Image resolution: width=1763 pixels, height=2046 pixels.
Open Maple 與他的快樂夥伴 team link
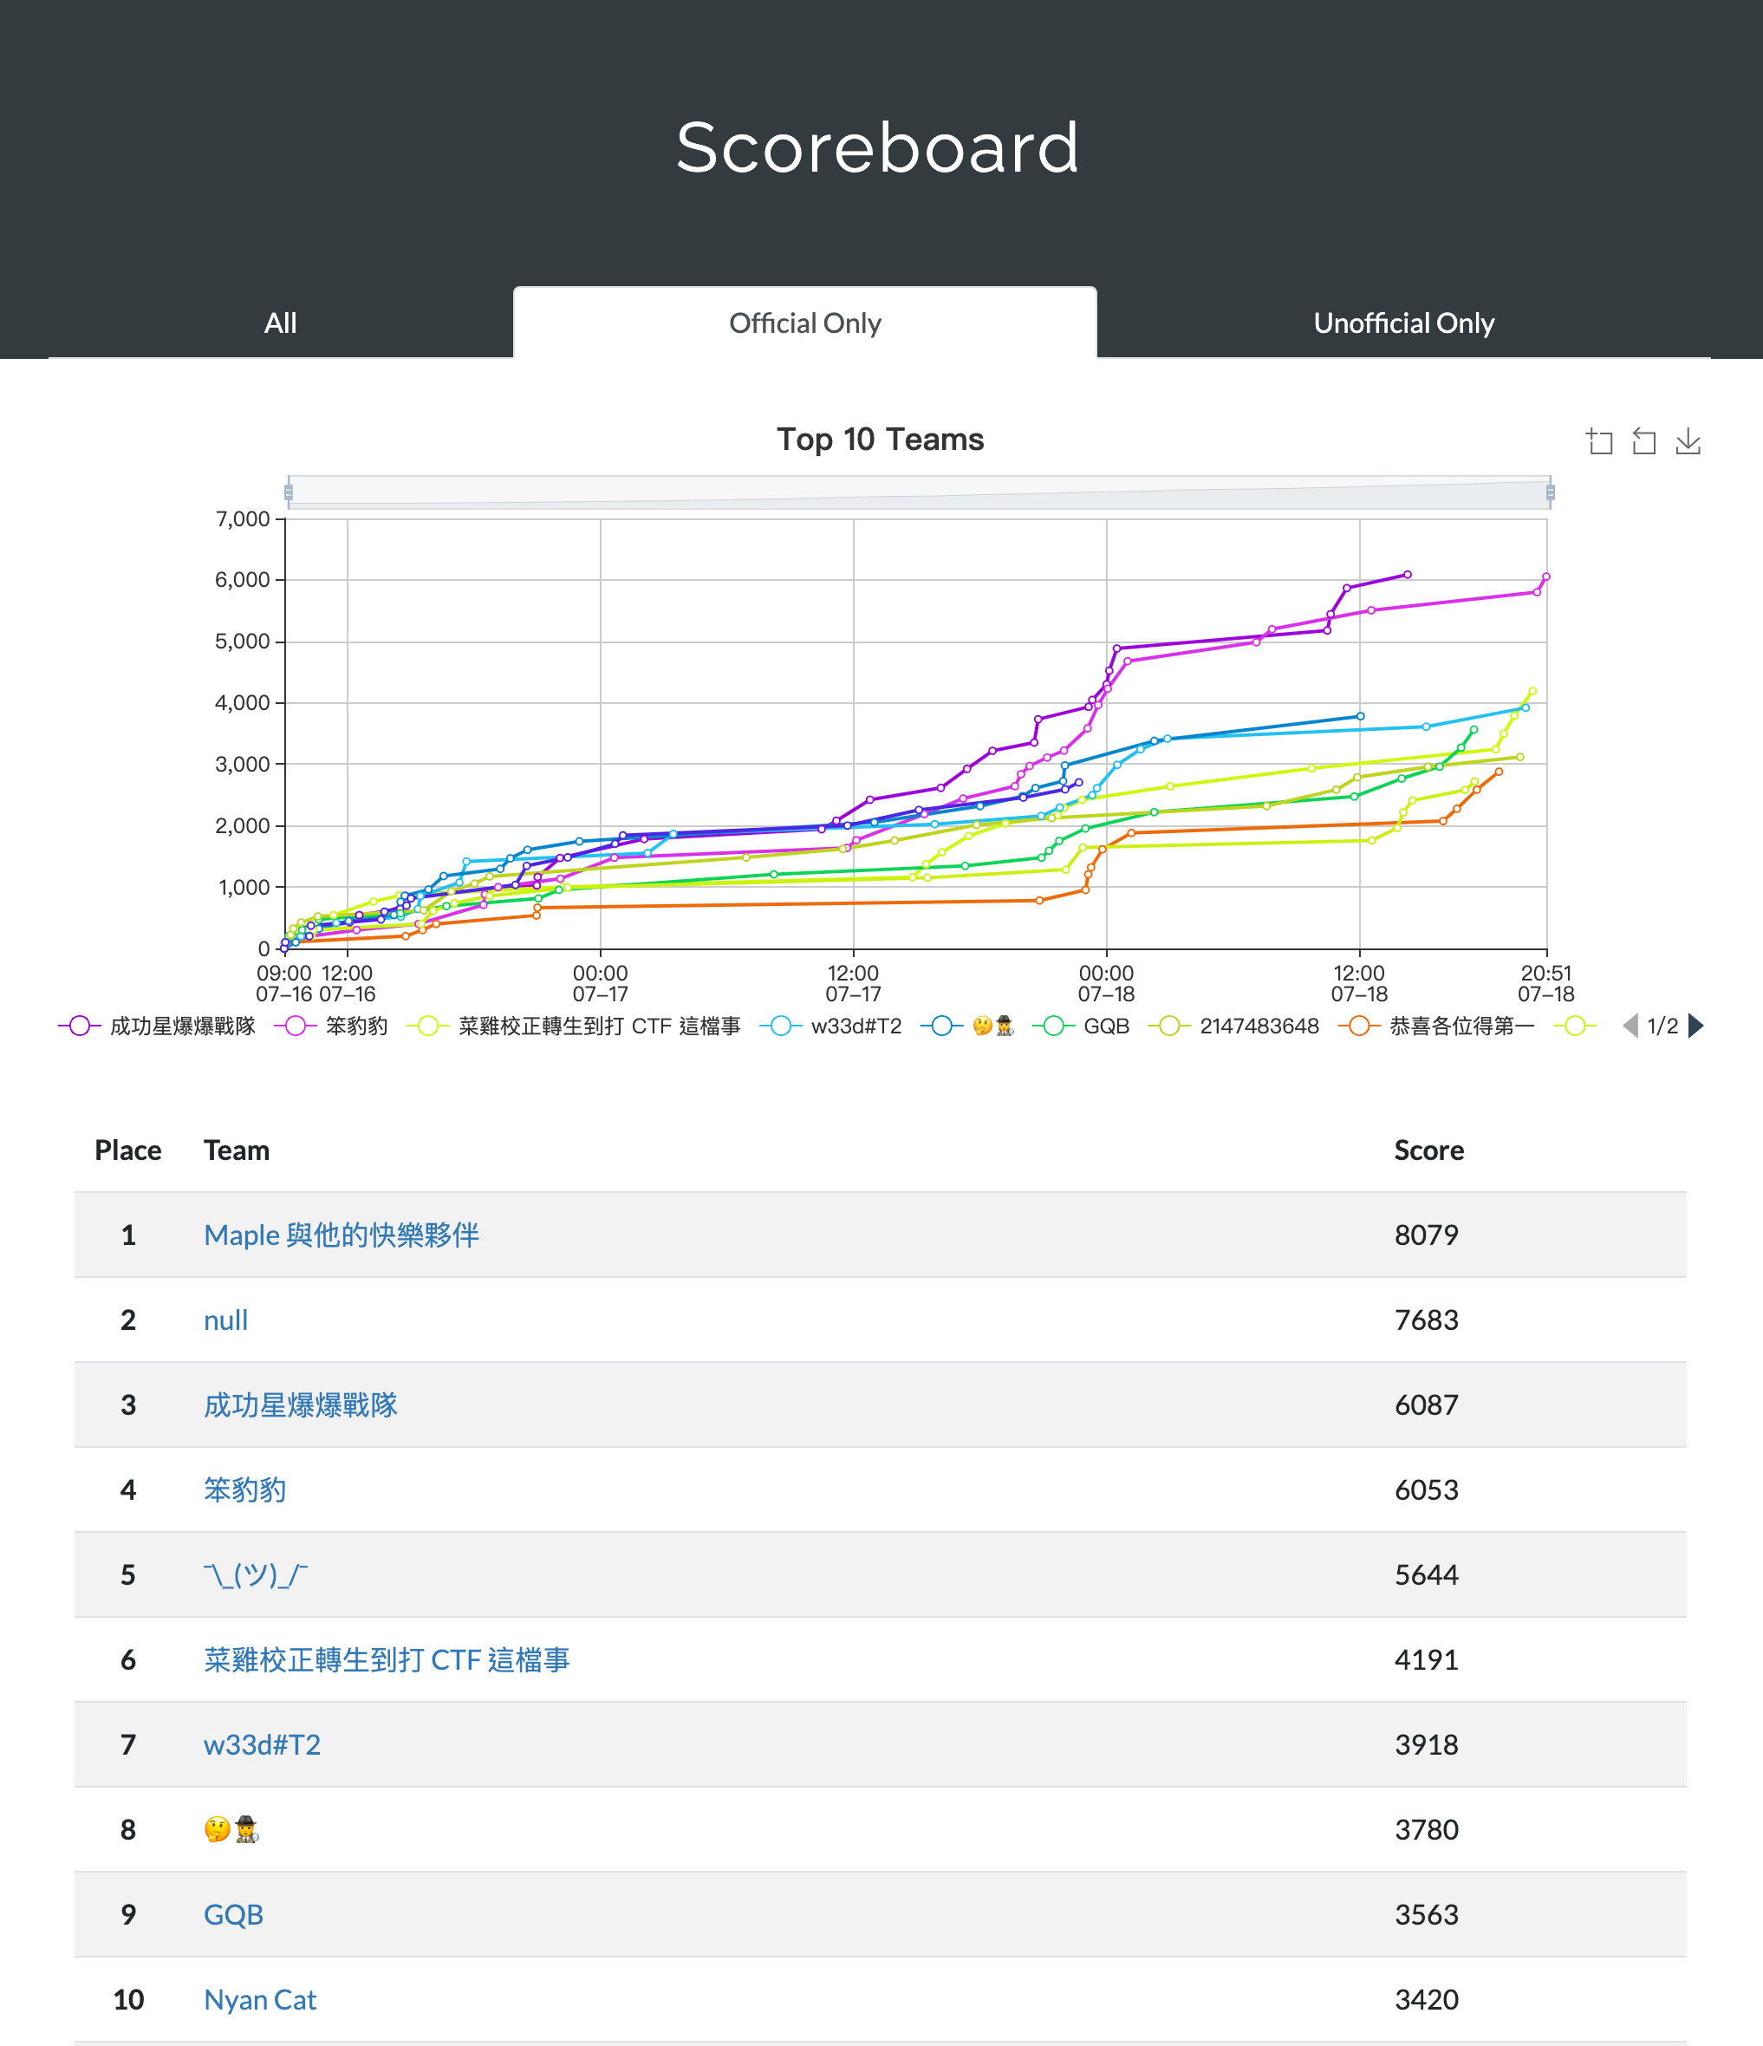341,1235
